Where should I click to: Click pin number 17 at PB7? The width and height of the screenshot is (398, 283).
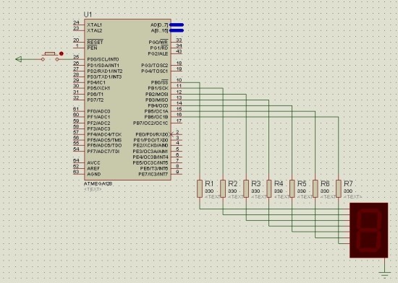pyautogui.click(x=179, y=121)
